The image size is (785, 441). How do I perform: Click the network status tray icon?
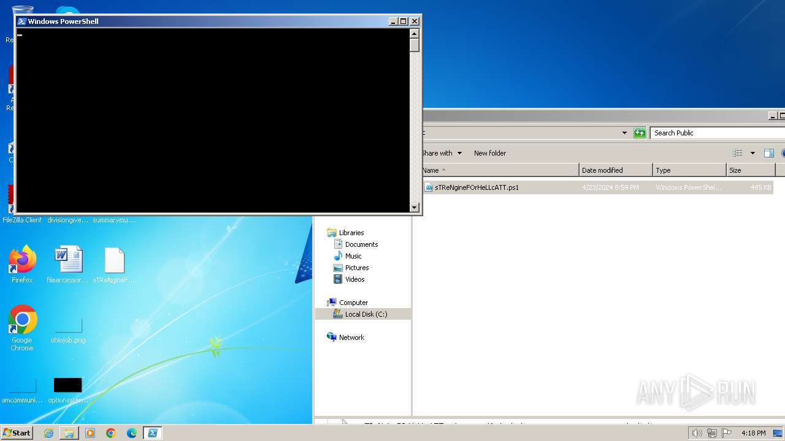coord(712,433)
